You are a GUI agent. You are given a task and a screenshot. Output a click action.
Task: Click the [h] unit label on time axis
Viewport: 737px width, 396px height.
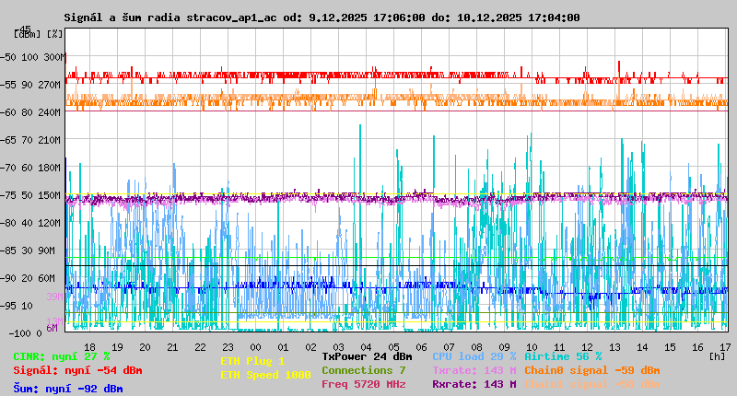718,355
